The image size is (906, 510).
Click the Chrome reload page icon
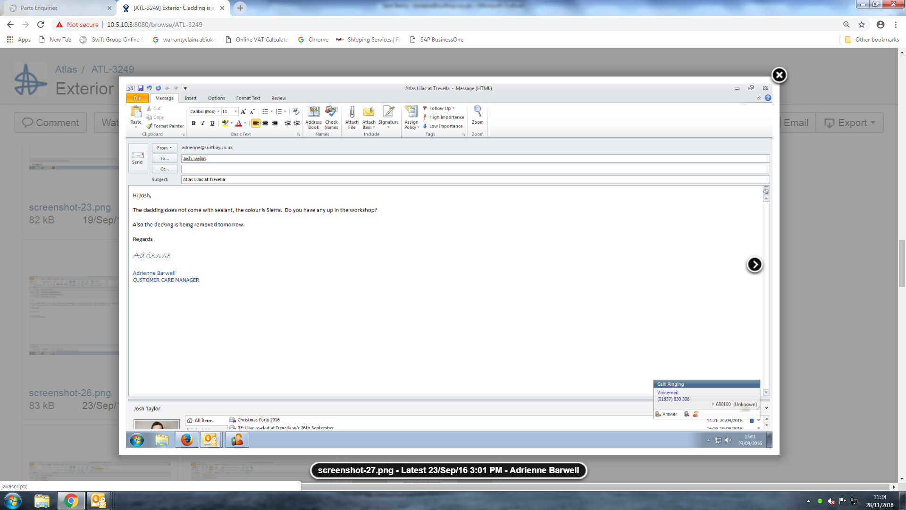pos(41,25)
